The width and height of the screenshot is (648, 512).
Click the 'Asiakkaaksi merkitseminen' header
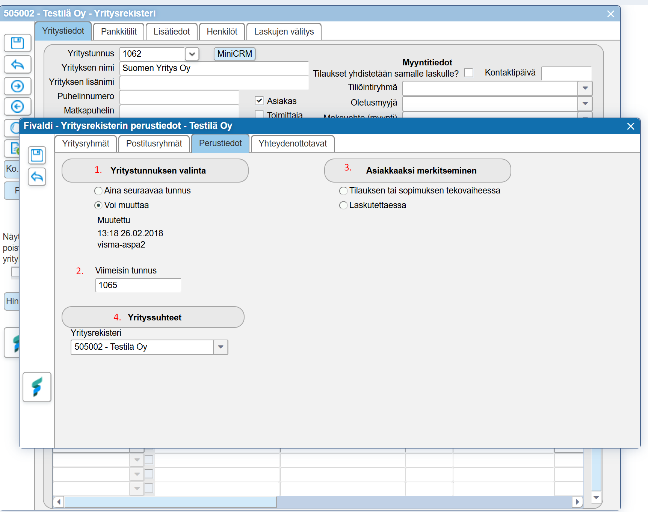417,171
